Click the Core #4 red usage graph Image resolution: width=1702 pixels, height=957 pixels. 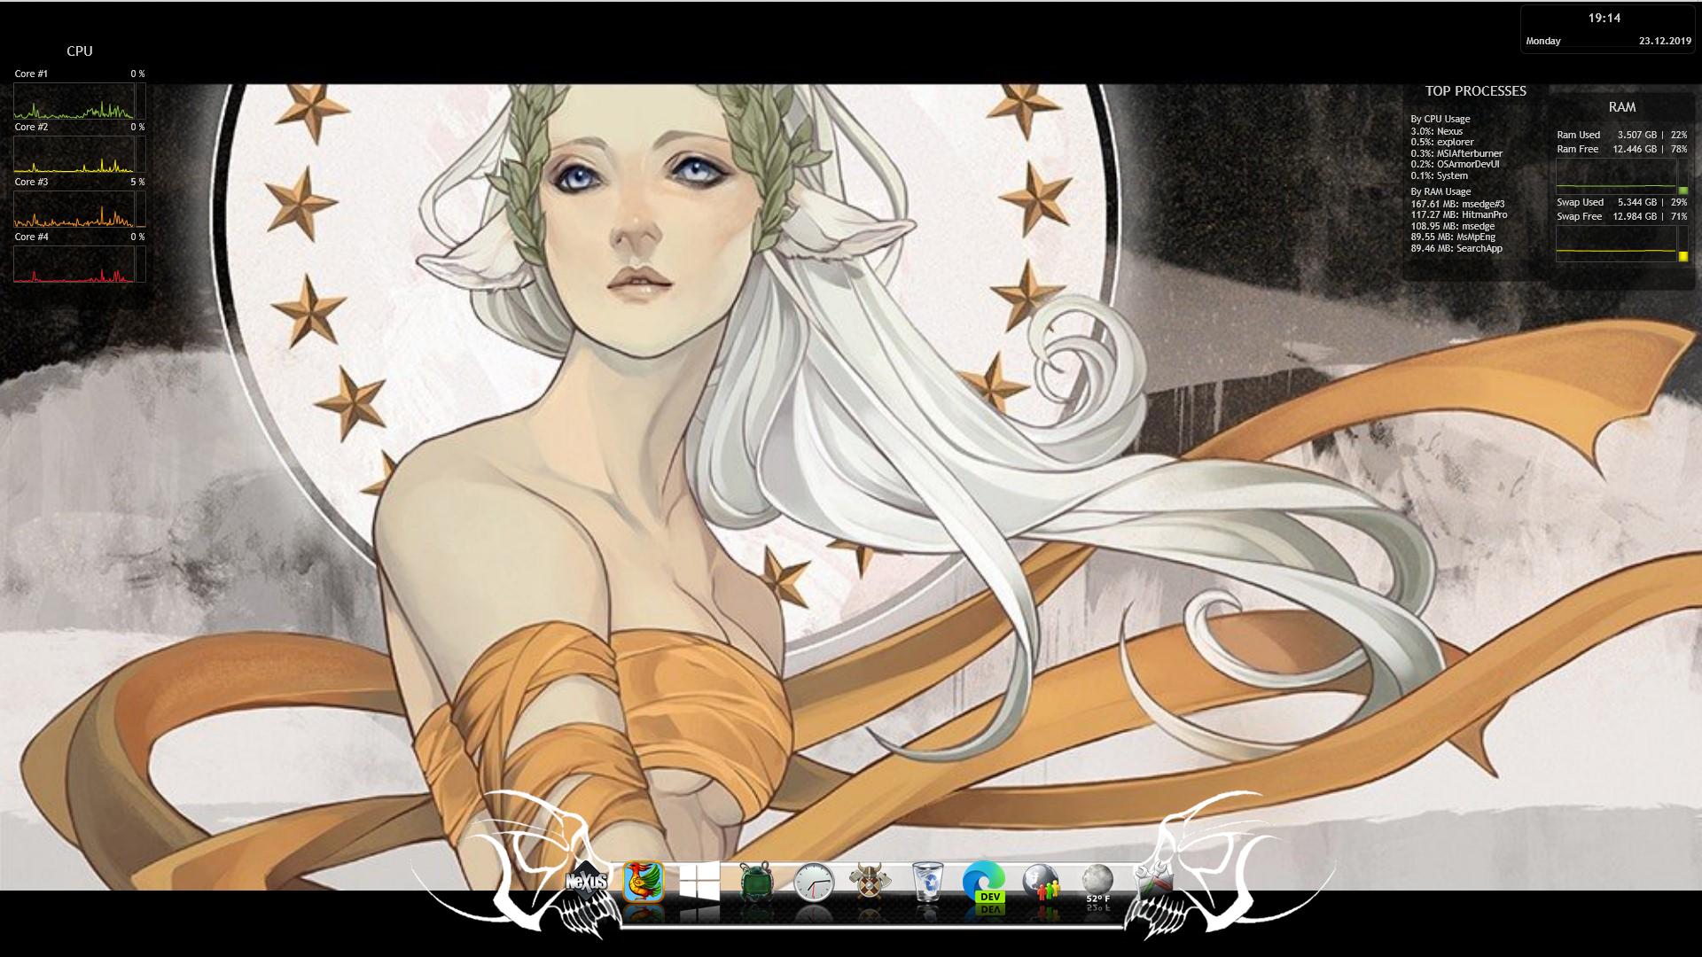pos(74,264)
